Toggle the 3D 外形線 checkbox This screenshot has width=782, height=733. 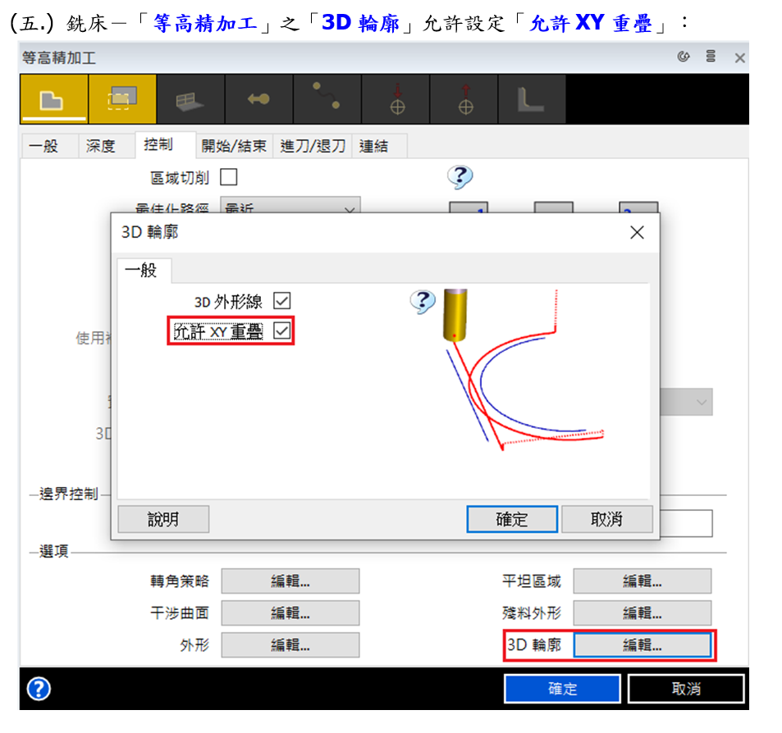tap(281, 302)
